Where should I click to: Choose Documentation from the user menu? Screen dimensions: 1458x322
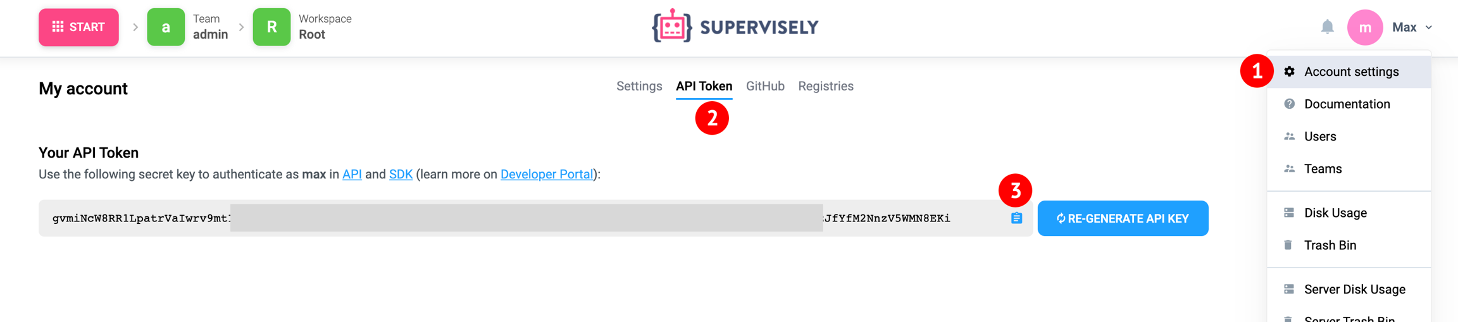click(1347, 104)
